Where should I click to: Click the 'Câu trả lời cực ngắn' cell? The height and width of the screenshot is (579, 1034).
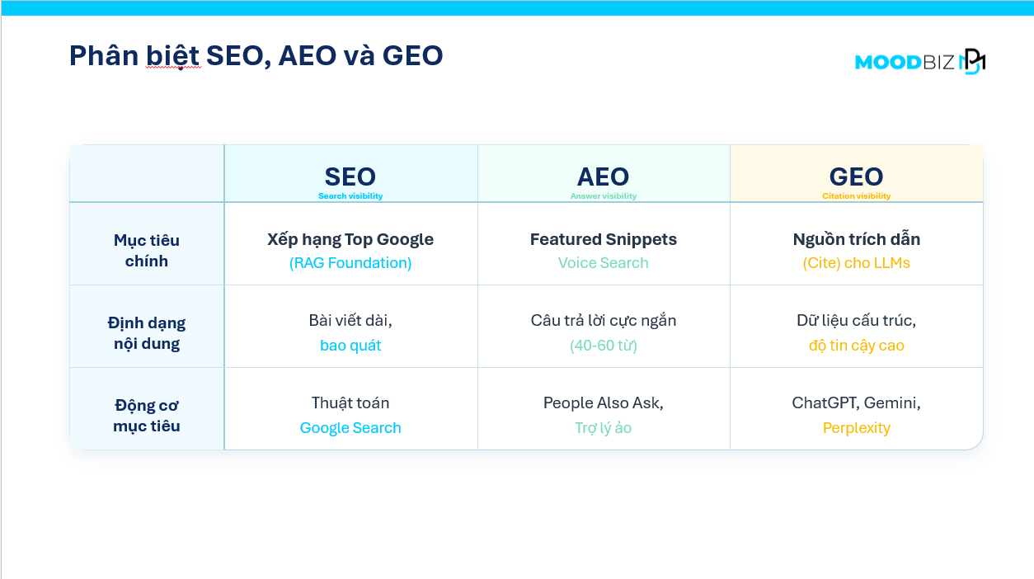[x=604, y=321]
